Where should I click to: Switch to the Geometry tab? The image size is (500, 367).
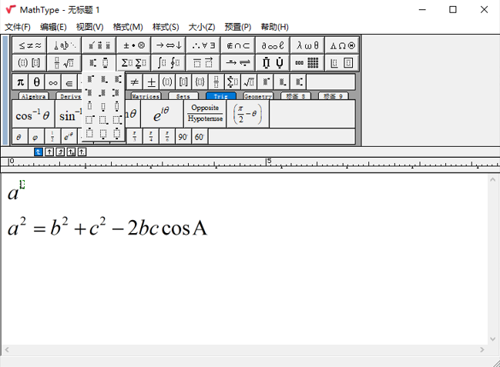coord(257,97)
